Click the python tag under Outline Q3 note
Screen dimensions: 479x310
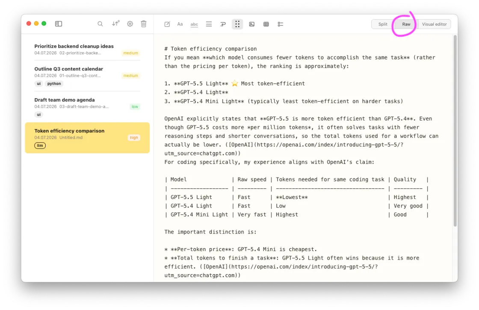click(54, 84)
